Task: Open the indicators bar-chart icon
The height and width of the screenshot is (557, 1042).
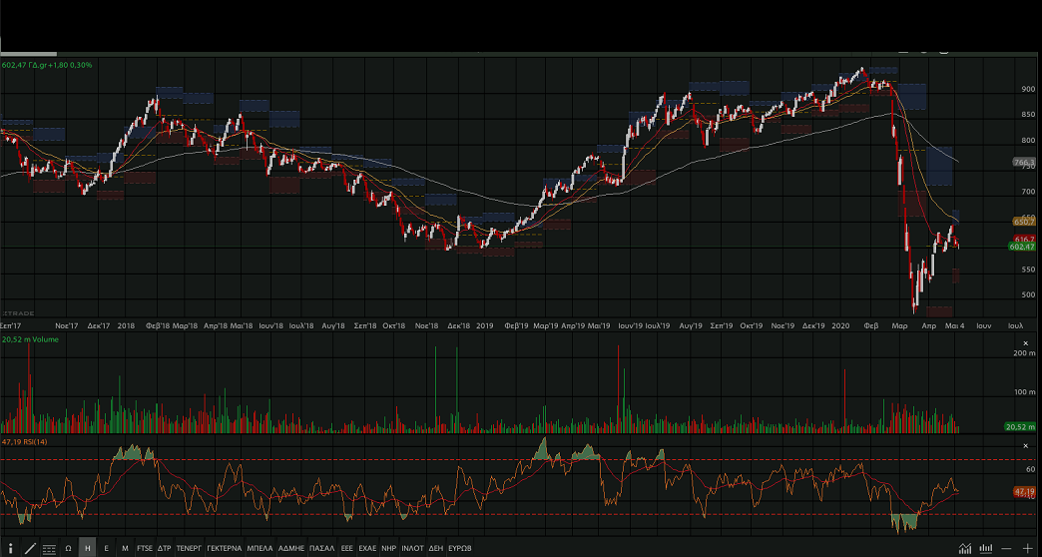Action: pos(986,548)
